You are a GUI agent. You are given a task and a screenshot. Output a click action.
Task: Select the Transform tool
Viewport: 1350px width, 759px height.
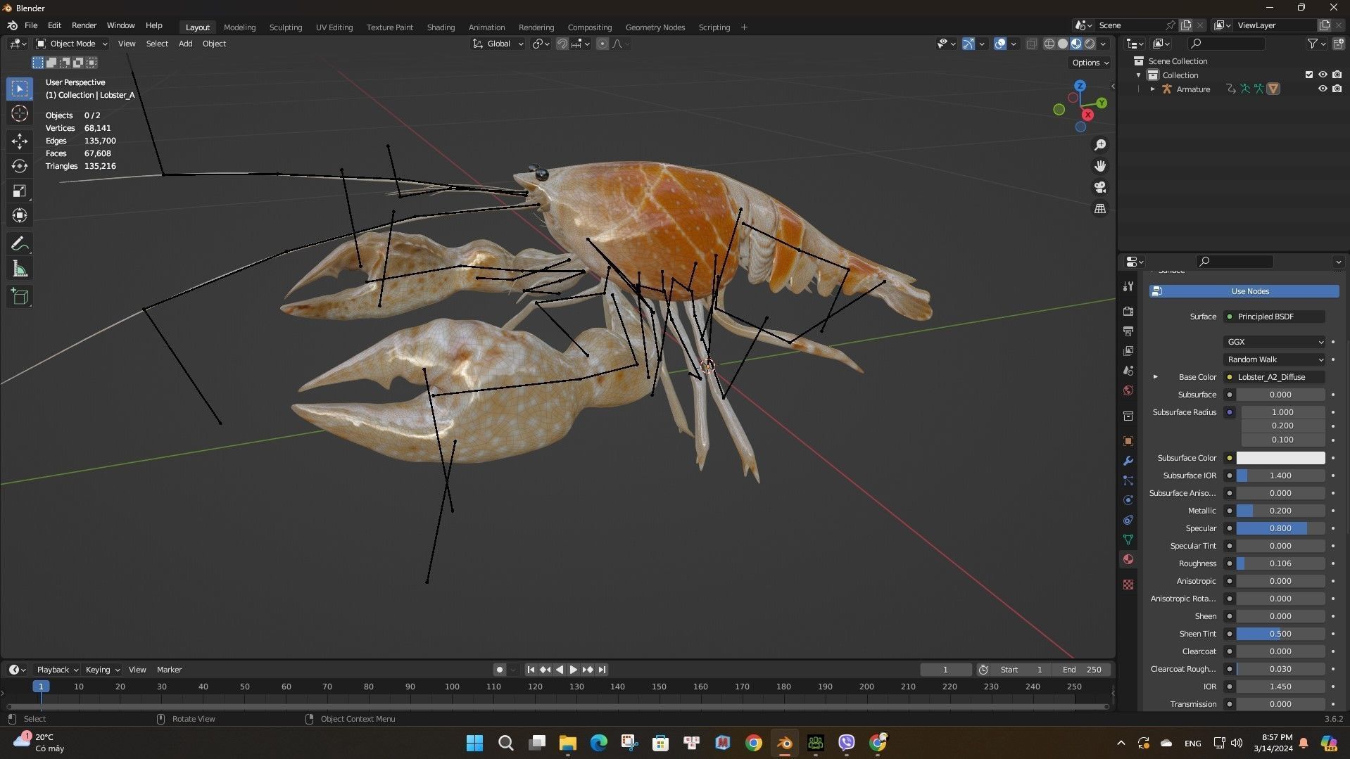point(20,215)
